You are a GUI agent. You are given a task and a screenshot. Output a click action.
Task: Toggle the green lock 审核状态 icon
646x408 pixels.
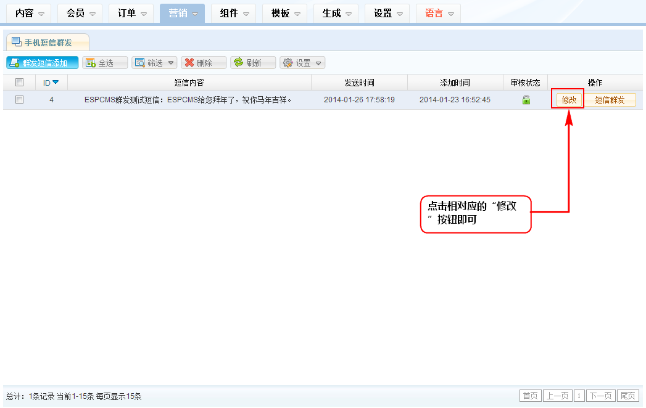tap(526, 100)
